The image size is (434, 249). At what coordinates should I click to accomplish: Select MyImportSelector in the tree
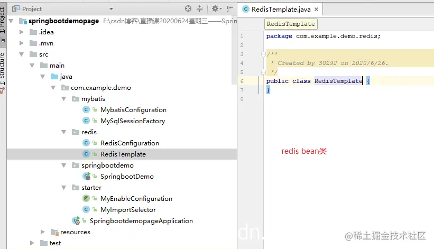pyautogui.click(x=128, y=210)
